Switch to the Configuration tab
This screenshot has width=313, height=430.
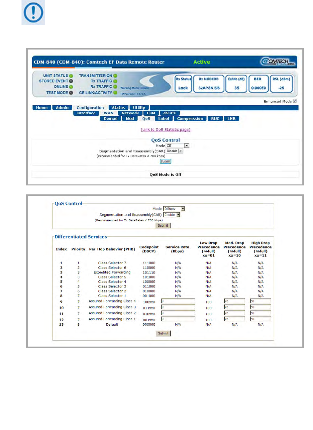90,108
